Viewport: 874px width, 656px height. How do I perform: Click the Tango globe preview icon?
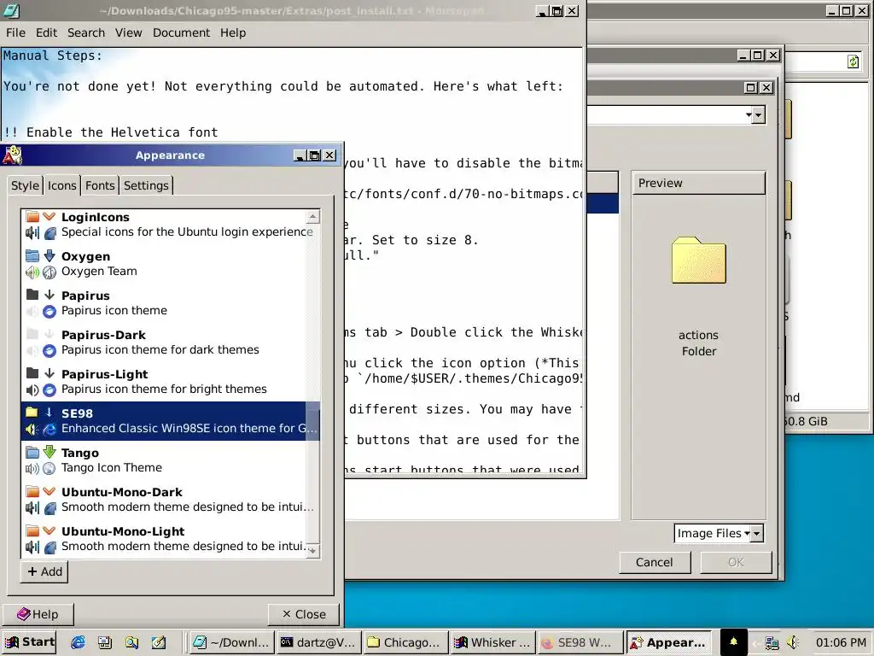tap(50, 469)
